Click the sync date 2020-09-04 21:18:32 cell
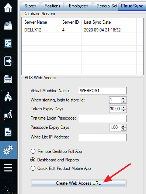The width and height of the screenshot is (146, 194). coord(102,30)
